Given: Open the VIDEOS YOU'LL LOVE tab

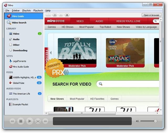Looking at the screenshot, I should click(x=128, y=21).
